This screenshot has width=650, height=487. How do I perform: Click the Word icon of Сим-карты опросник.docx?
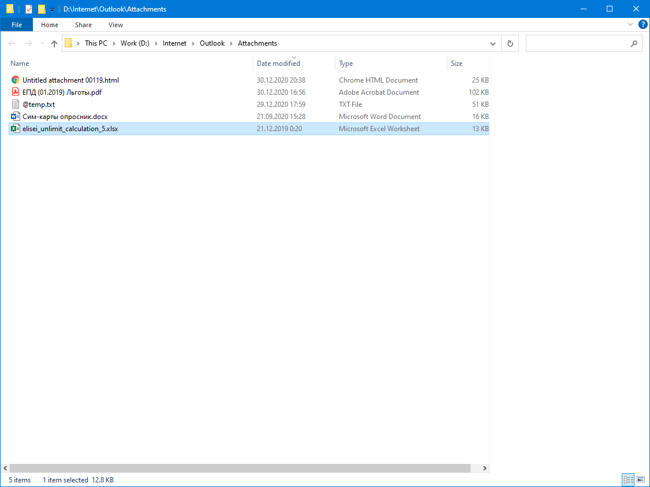click(x=16, y=117)
